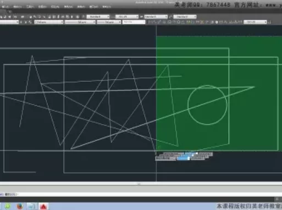Click the command window splitter grip above command line
Screen dimensions: 282x210
point(139,184)
